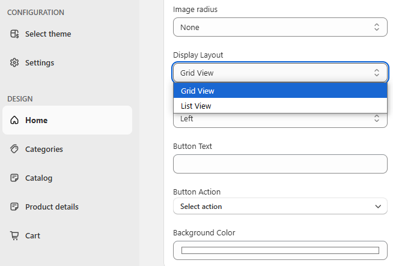Open the Product details section
Viewport: 393px width, 266px height.
pos(67,207)
